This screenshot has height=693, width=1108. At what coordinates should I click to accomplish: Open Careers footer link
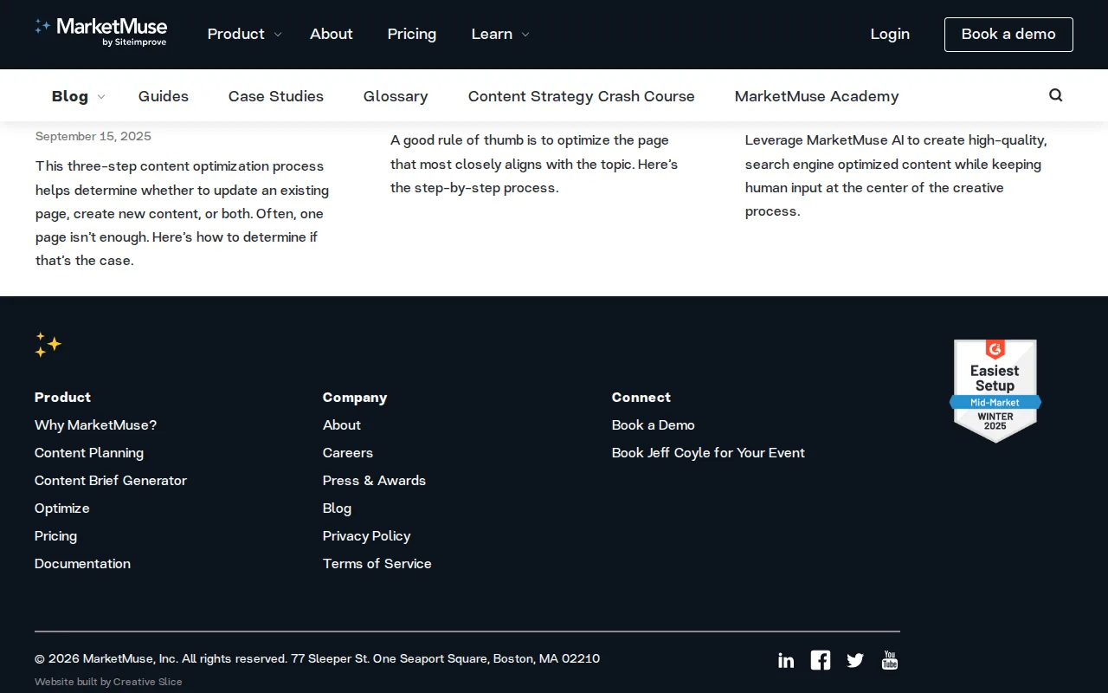pyautogui.click(x=348, y=452)
